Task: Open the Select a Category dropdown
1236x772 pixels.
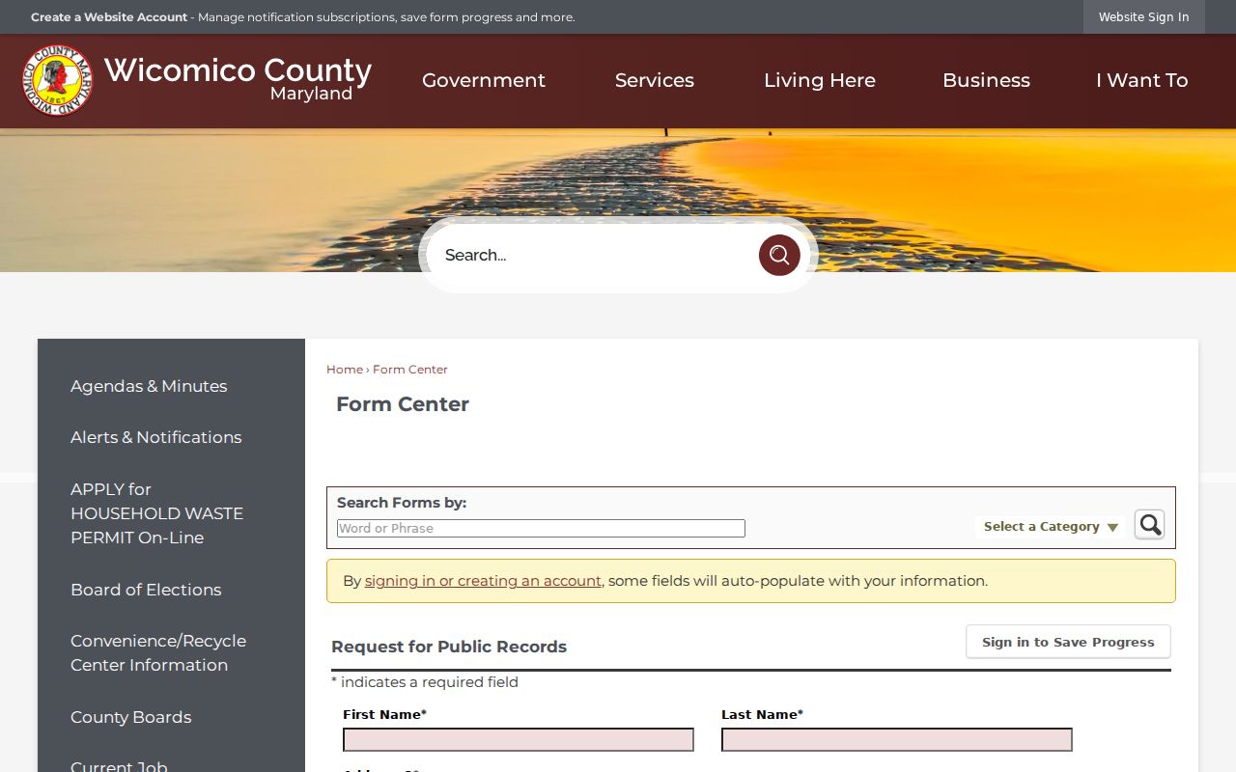Action: tap(1051, 527)
